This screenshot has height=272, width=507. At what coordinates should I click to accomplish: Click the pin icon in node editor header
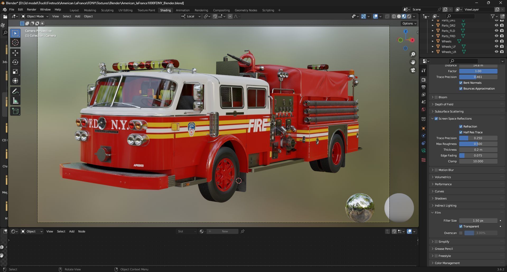point(243,231)
